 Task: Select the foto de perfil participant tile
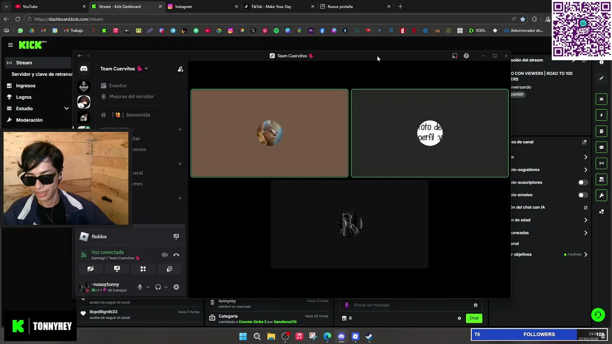(430, 133)
